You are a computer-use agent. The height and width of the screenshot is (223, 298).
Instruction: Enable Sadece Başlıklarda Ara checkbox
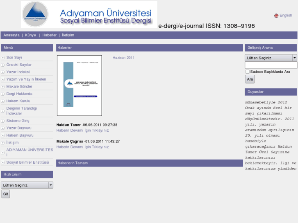pos(247,72)
